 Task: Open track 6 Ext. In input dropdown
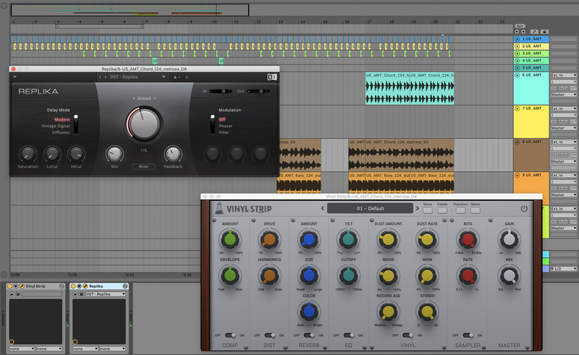[564, 75]
